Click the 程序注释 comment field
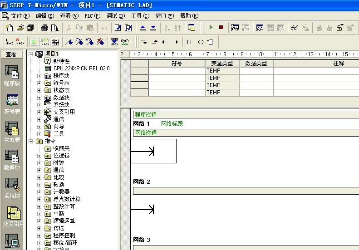The width and height of the screenshot is (359, 250). 246,114
